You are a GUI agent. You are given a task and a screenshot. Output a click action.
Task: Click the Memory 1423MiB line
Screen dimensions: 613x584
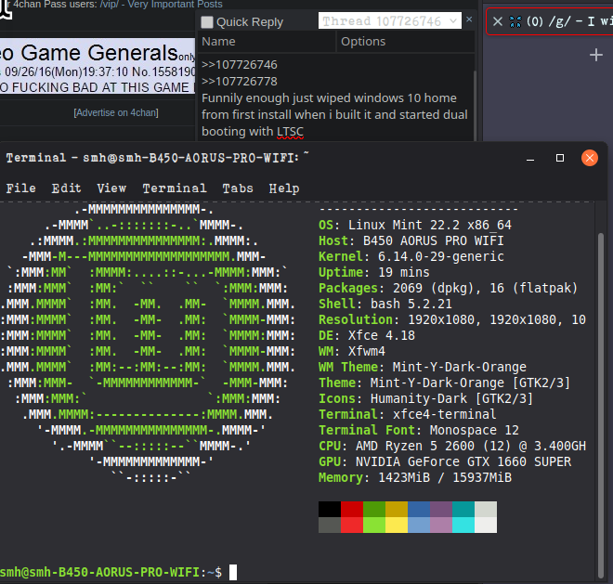click(x=415, y=477)
